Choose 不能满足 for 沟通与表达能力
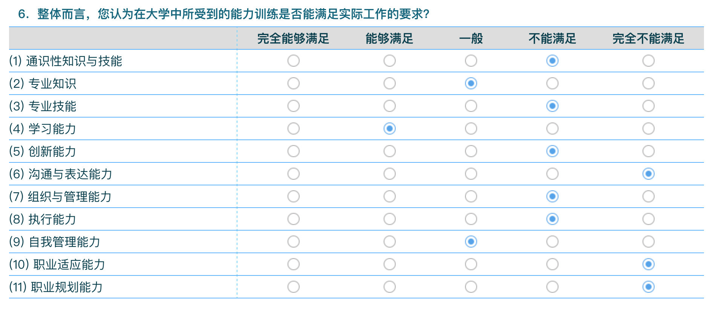 point(552,174)
